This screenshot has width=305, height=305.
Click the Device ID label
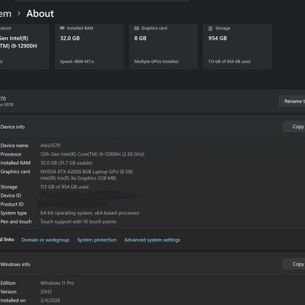pos(10,195)
